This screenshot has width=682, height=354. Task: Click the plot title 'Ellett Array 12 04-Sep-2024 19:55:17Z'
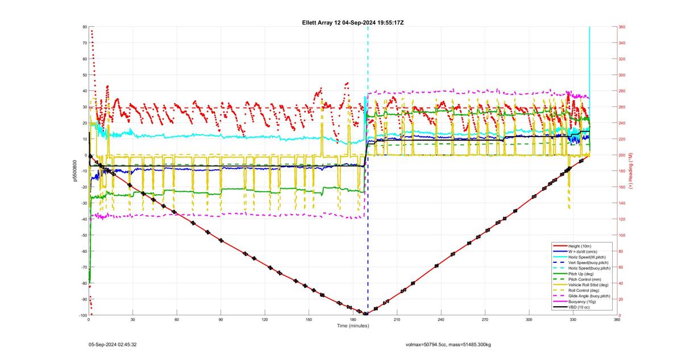click(x=353, y=22)
